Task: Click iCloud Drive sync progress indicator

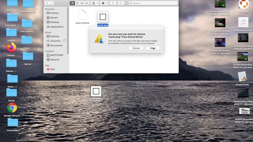Action: coord(64,41)
